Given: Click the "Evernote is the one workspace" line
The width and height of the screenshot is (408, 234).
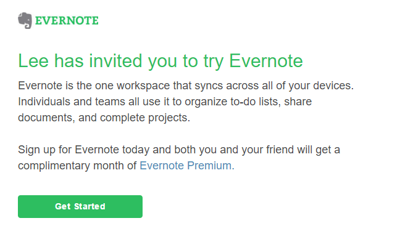Looking at the screenshot, I should point(186,86).
